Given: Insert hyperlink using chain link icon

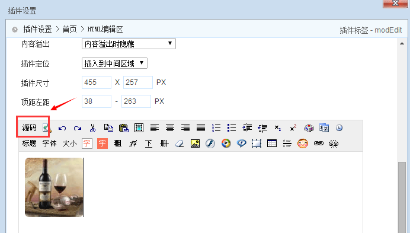Looking at the screenshot, I should (x=319, y=143).
